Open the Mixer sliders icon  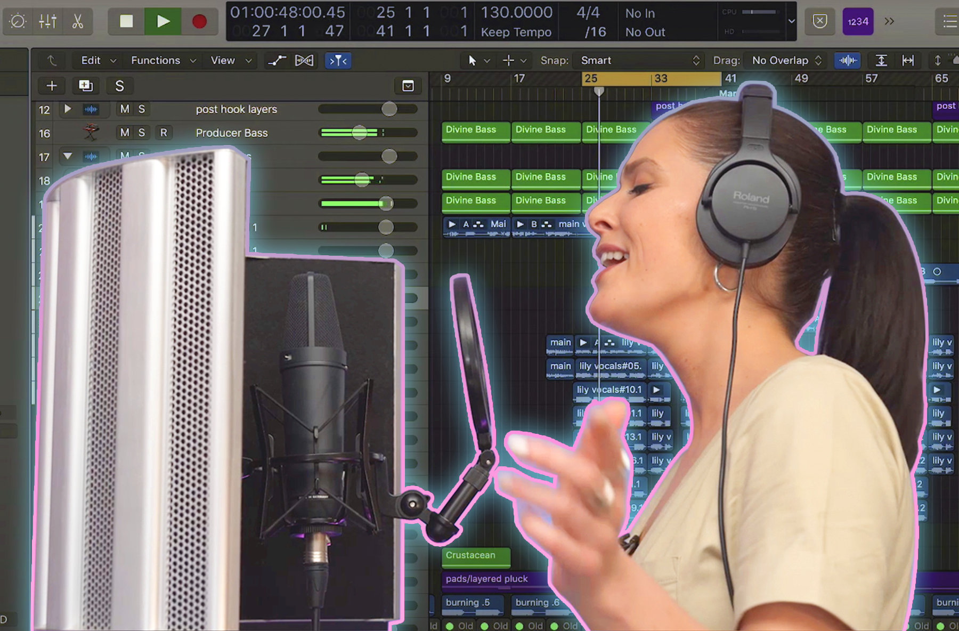click(x=47, y=21)
